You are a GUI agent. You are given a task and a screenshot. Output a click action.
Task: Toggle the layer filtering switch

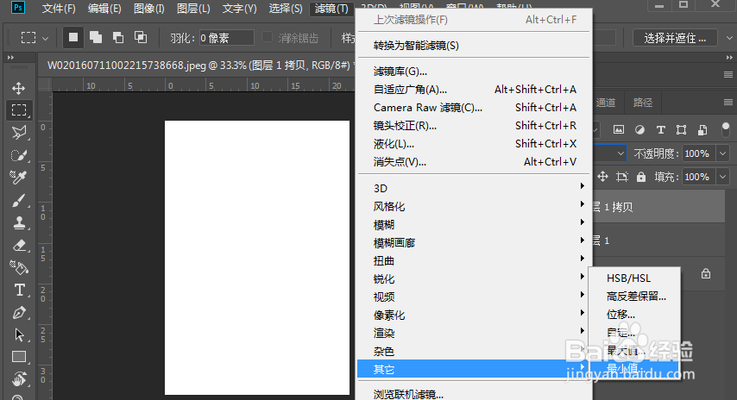pyautogui.click(x=726, y=129)
